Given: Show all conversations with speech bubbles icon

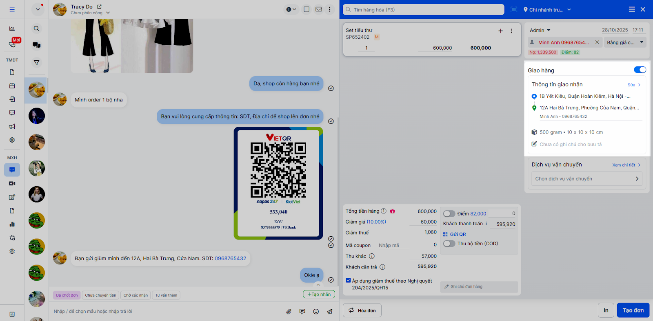Looking at the screenshot, I should pos(37,45).
